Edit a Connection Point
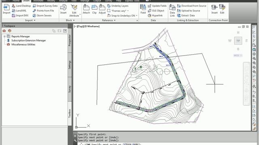259x145 pixels. click(x=222, y=9)
